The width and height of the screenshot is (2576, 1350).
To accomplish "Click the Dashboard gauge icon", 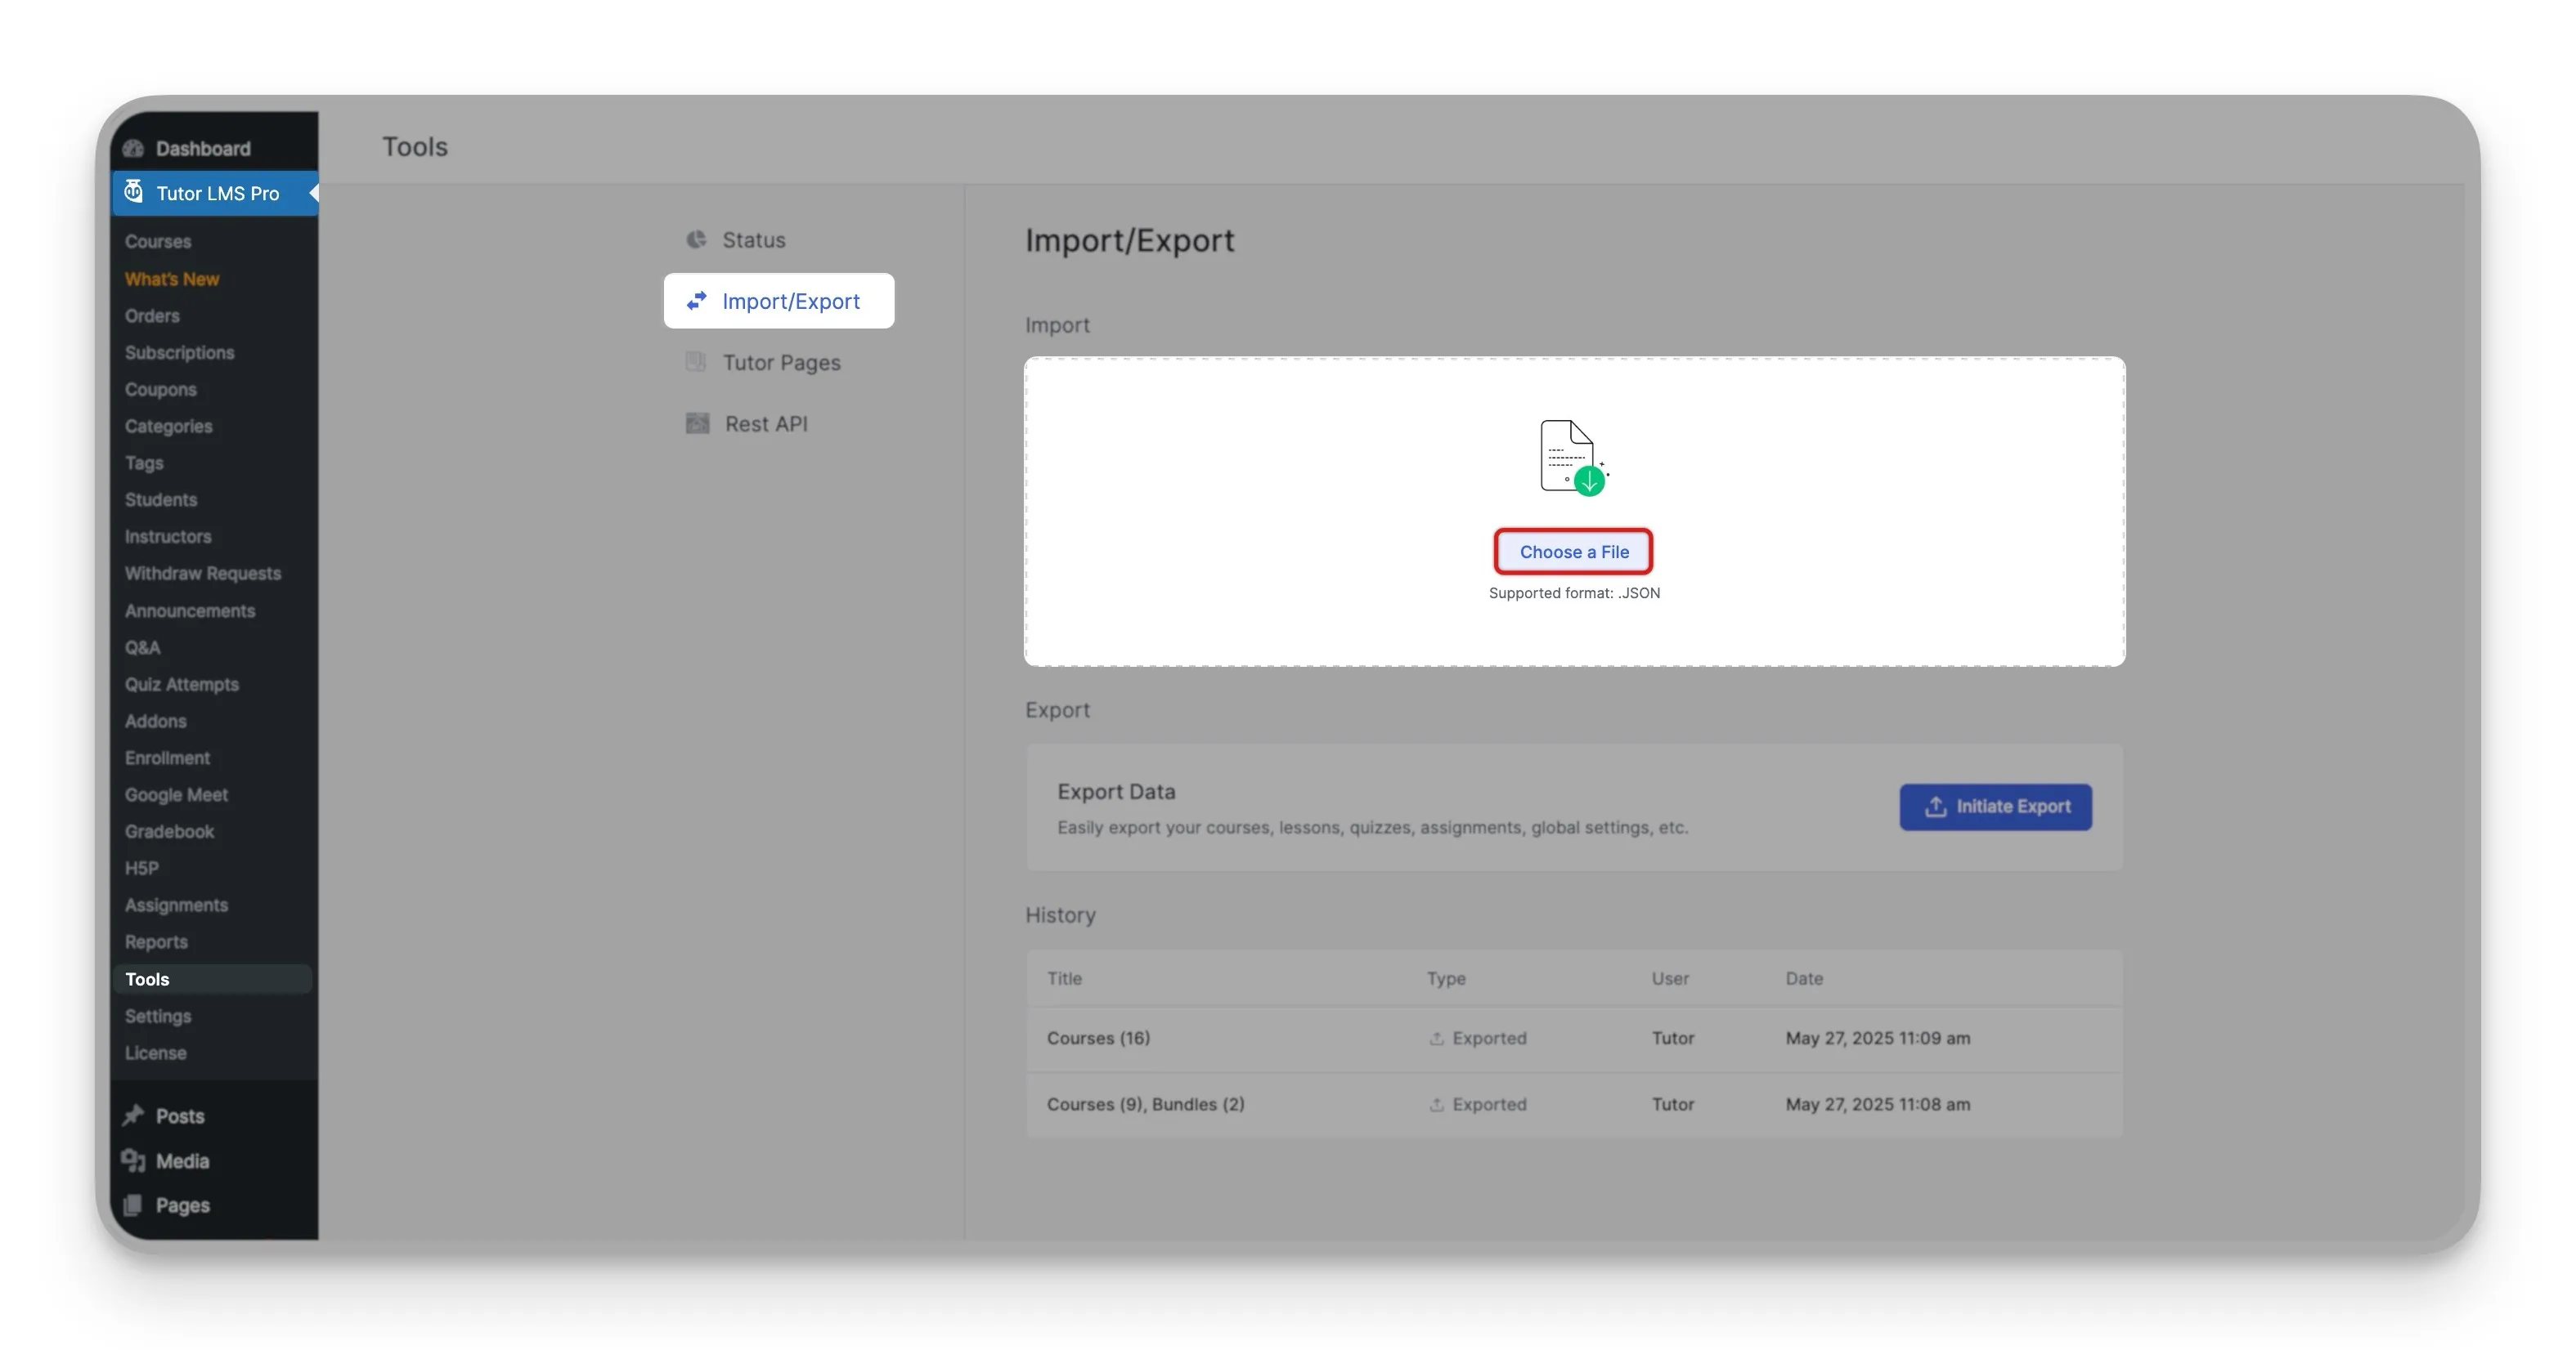I will tap(133, 149).
